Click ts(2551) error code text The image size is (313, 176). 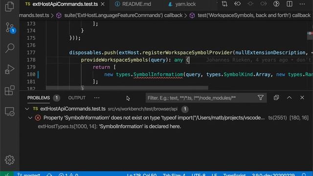(277, 118)
